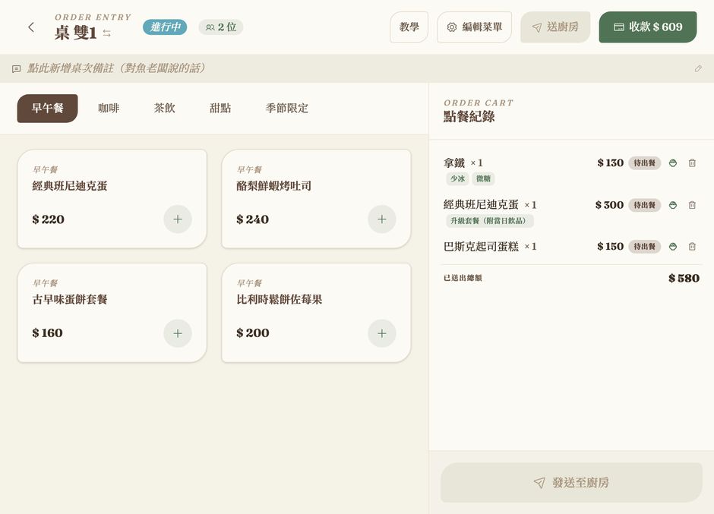Add 經典班尼迪克蛋 with the plus button
Screen dimensions: 714x514
click(178, 219)
